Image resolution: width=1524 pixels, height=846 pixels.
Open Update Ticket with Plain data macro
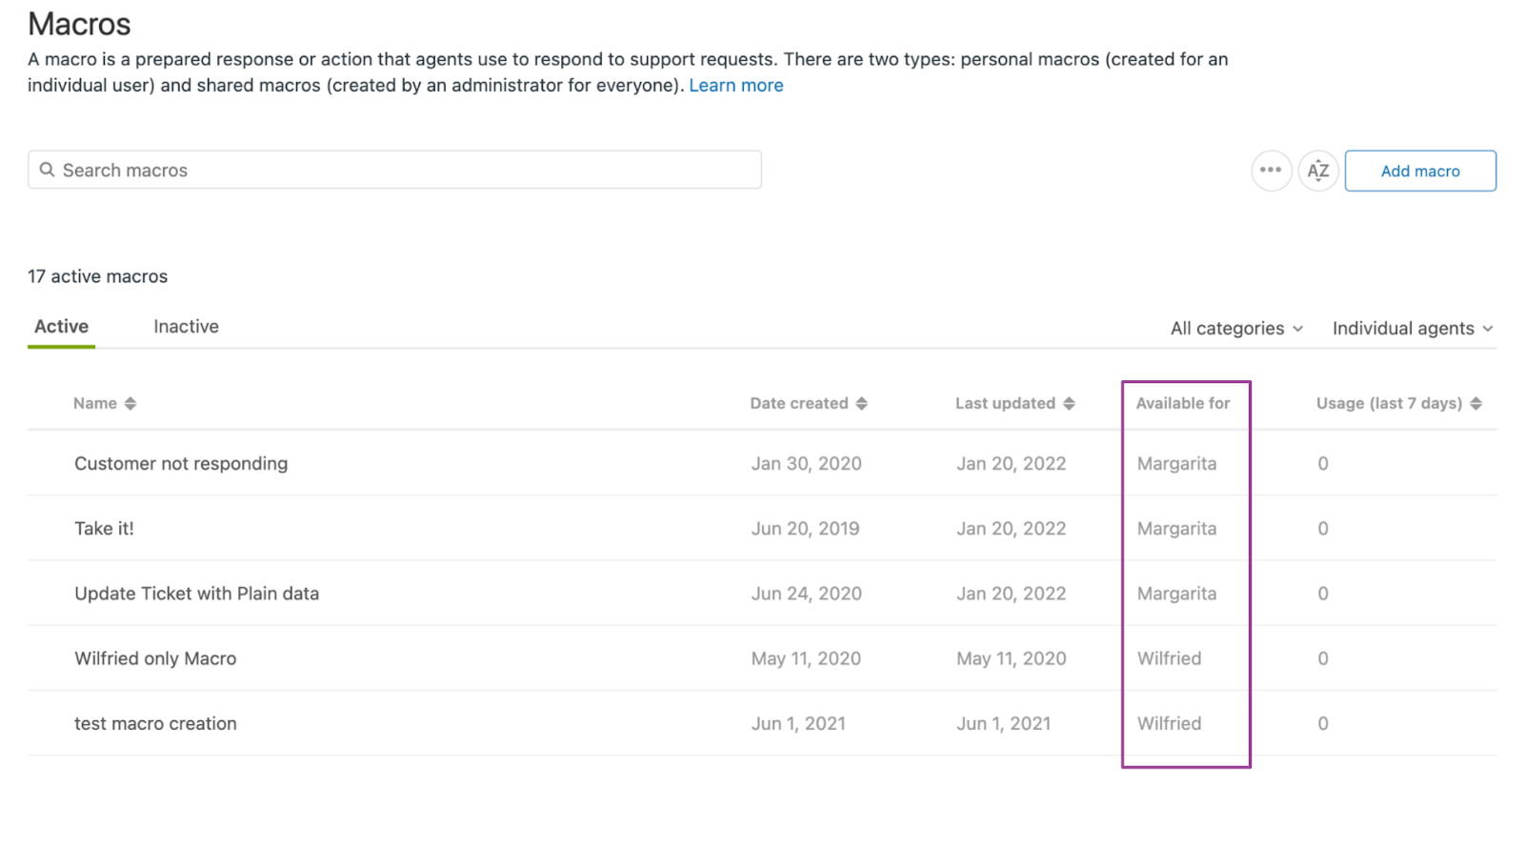(197, 593)
